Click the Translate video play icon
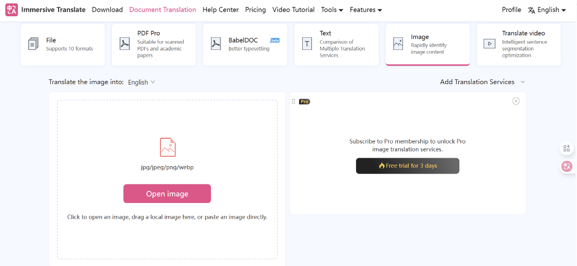This screenshot has width=577, height=266. pyautogui.click(x=489, y=44)
